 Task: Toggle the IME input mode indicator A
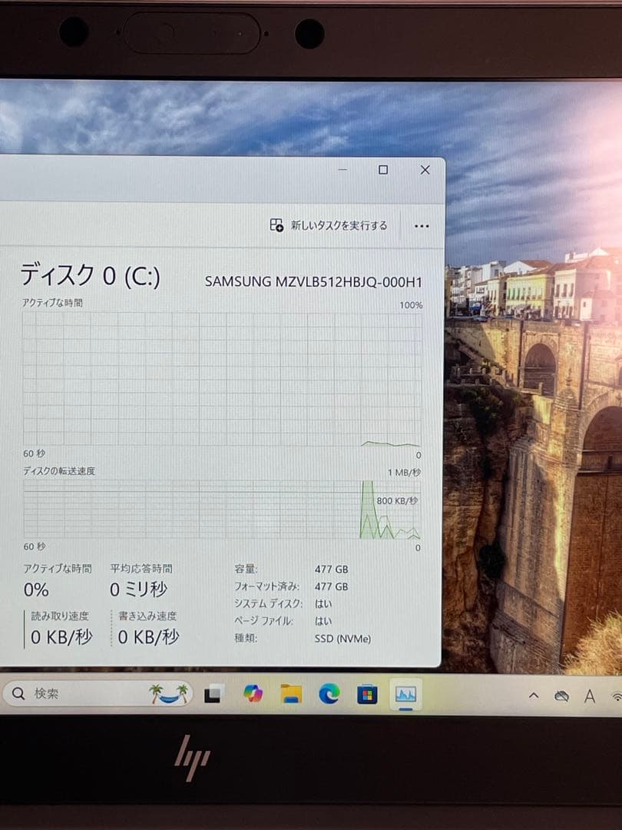[x=588, y=696]
